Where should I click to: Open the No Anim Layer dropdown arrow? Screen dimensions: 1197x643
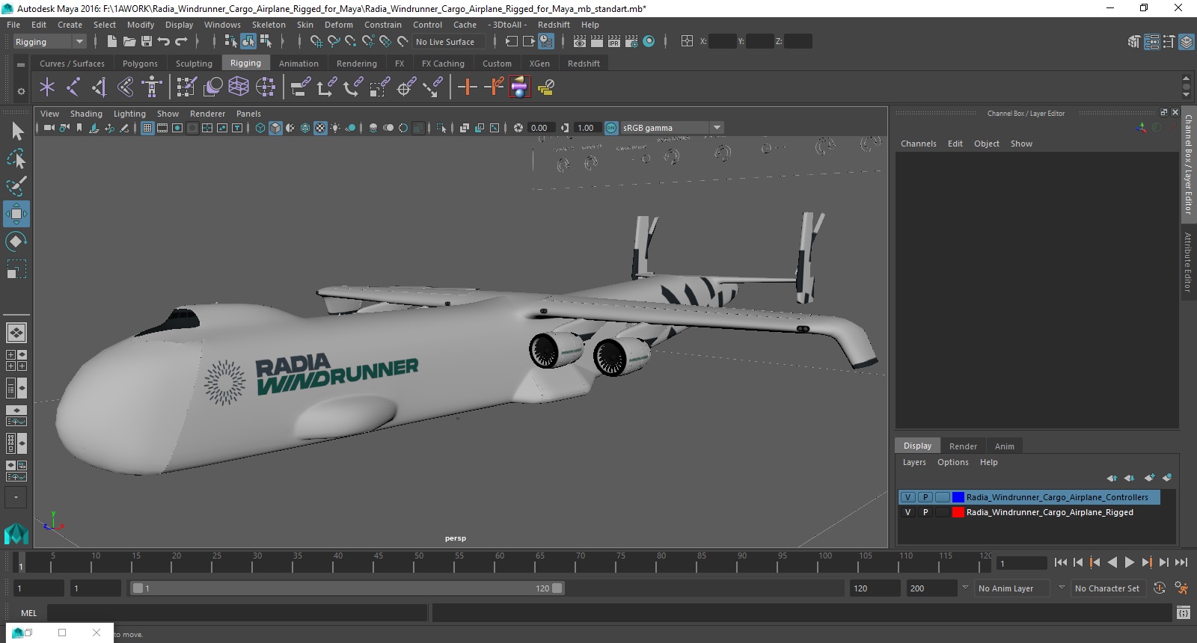click(x=965, y=588)
